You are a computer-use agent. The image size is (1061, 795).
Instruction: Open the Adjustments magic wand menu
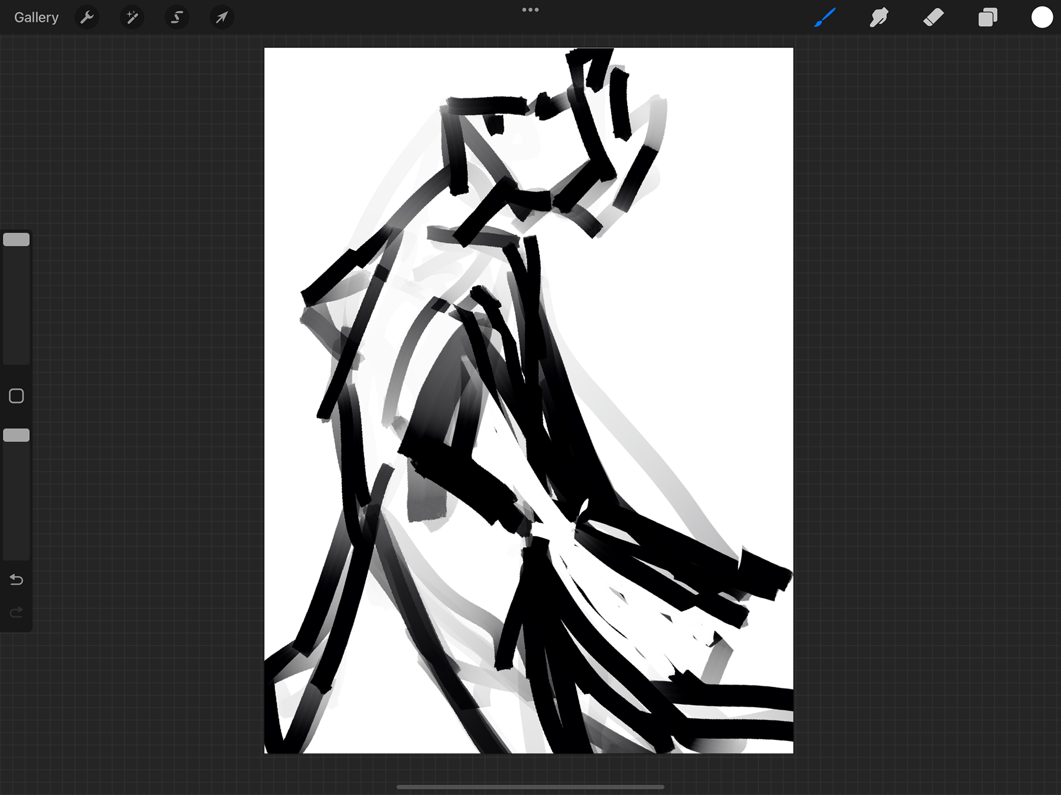132,18
